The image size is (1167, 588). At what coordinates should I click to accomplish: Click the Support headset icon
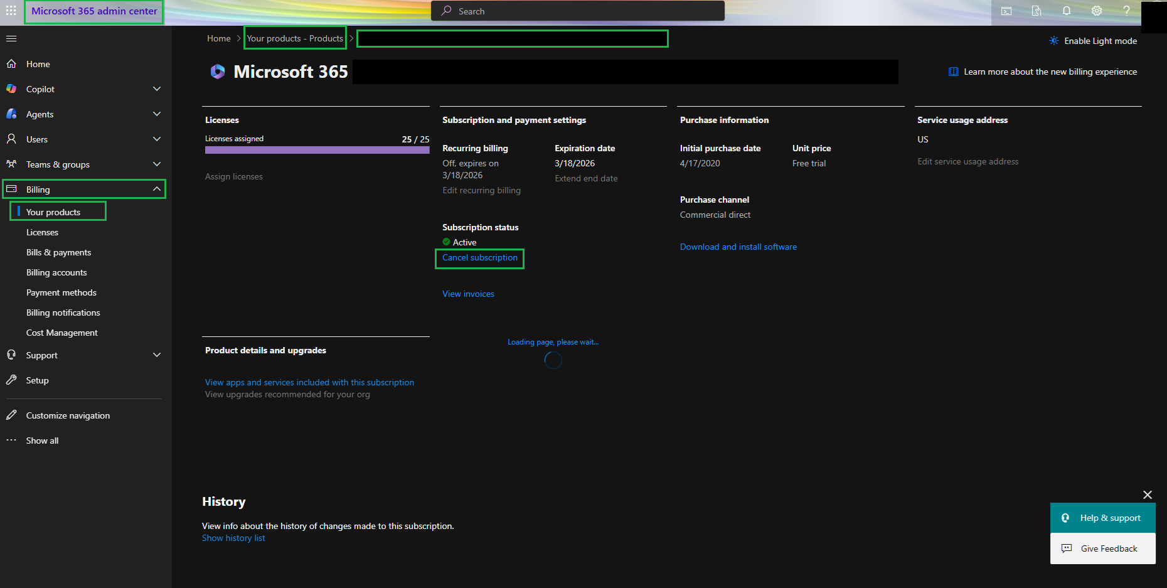click(x=11, y=355)
